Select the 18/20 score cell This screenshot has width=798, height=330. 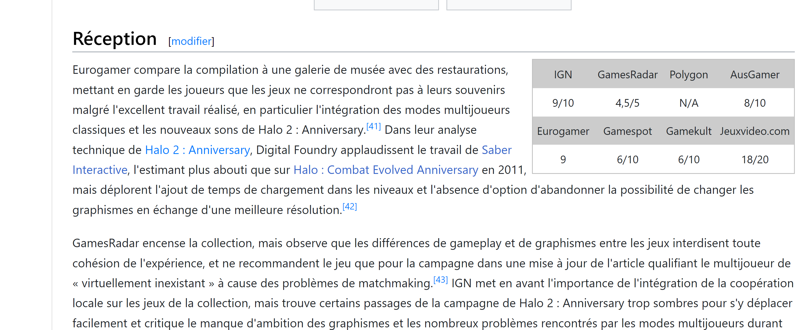(755, 160)
